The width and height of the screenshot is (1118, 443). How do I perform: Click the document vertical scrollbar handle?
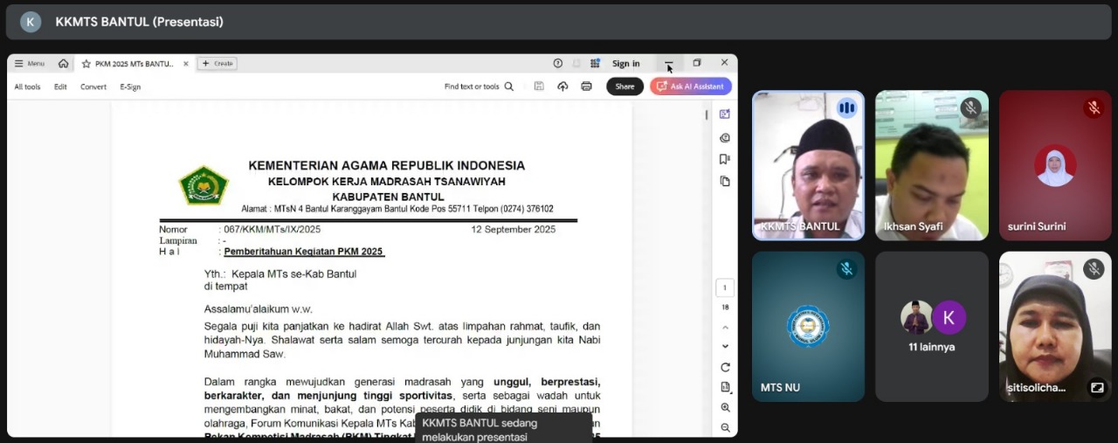click(707, 114)
